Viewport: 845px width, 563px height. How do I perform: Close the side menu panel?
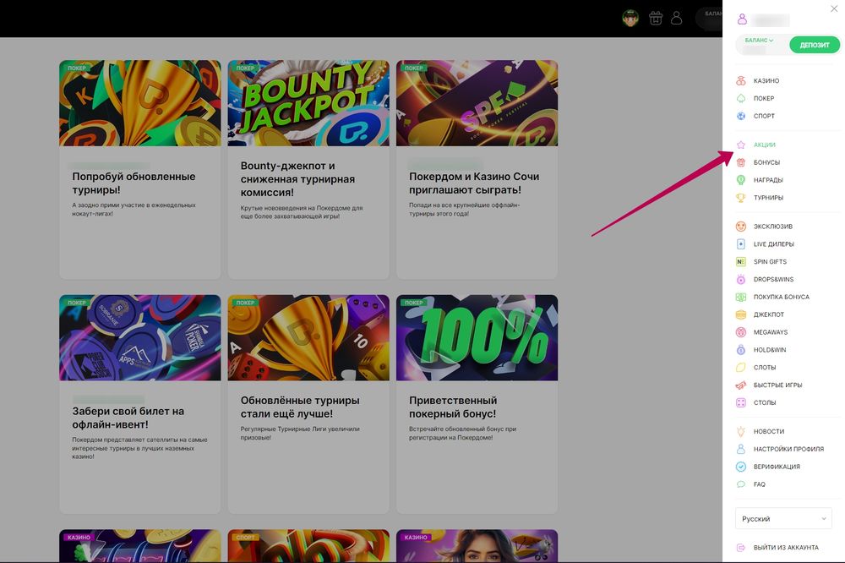834,8
